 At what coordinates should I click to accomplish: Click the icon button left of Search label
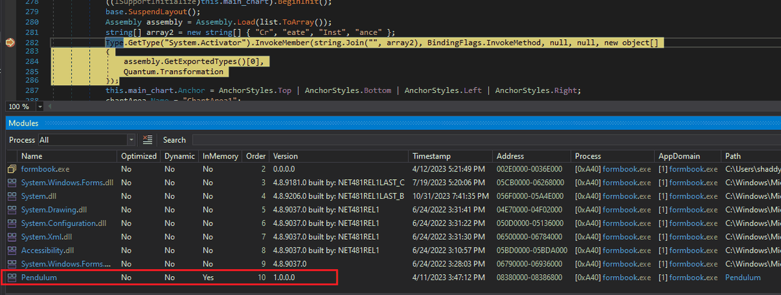click(x=148, y=140)
